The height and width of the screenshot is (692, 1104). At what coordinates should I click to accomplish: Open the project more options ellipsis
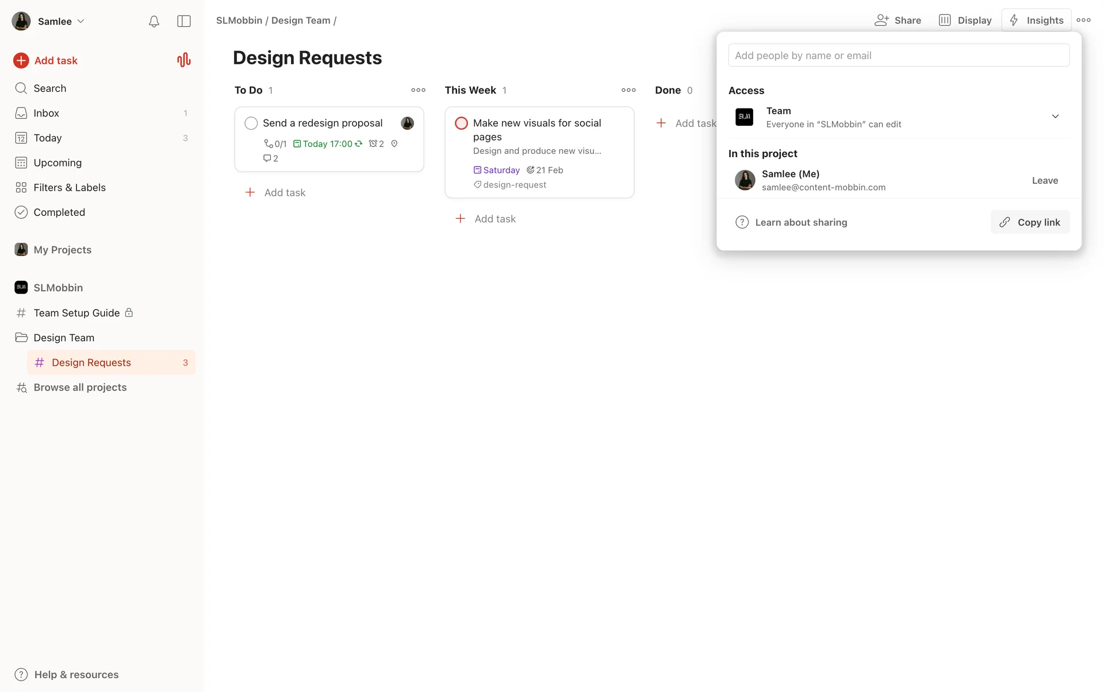1083,20
